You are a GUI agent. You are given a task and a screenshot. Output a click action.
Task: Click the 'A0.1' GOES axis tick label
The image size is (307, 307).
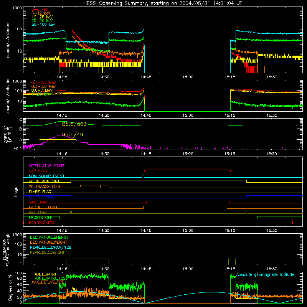click(x=18, y=149)
